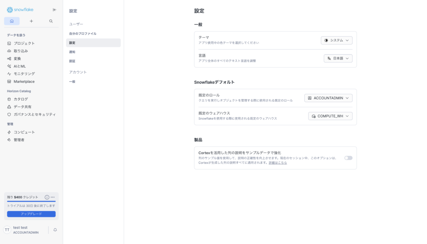
Task: Toggle Cortex sample data description switch
Action: tap(348, 158)
